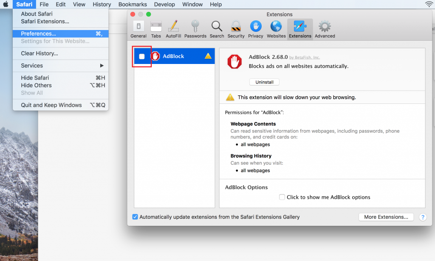Close the Extensions preferences window
This screenshot has height=261, width=435.
pos(133,14)
